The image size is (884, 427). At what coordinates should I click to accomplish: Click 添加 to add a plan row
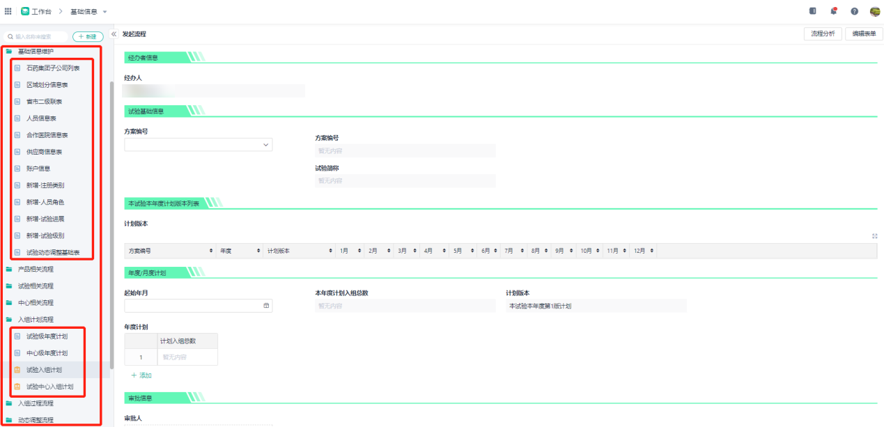141,375
